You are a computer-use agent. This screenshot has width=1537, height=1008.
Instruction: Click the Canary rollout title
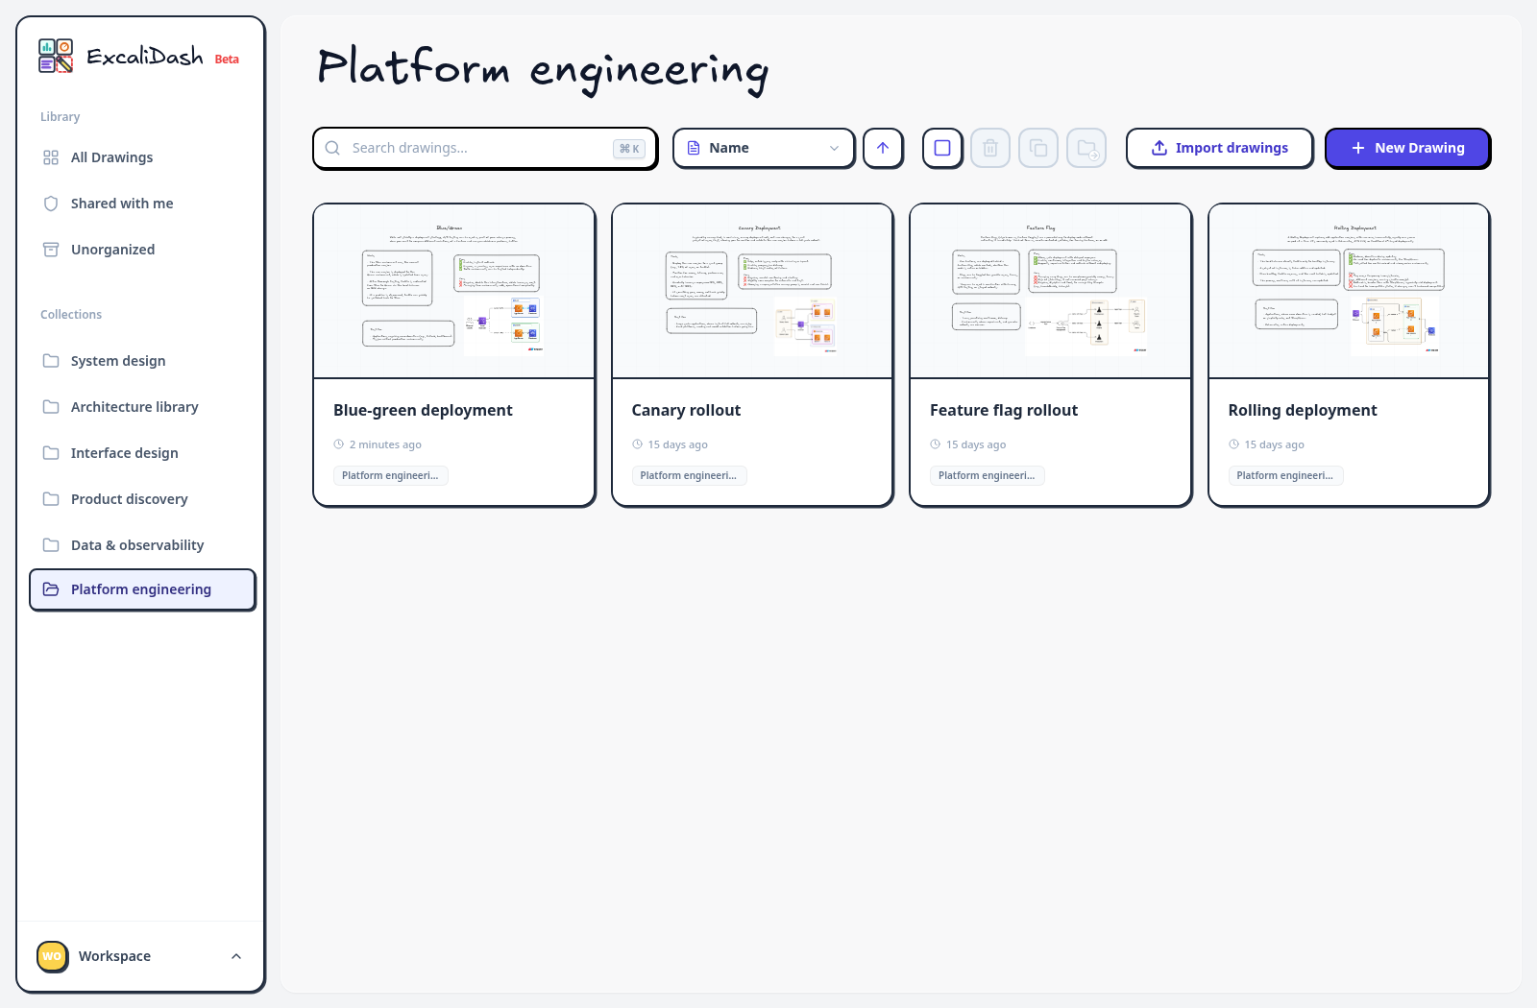pyautogui.click(x=686, y=410)
